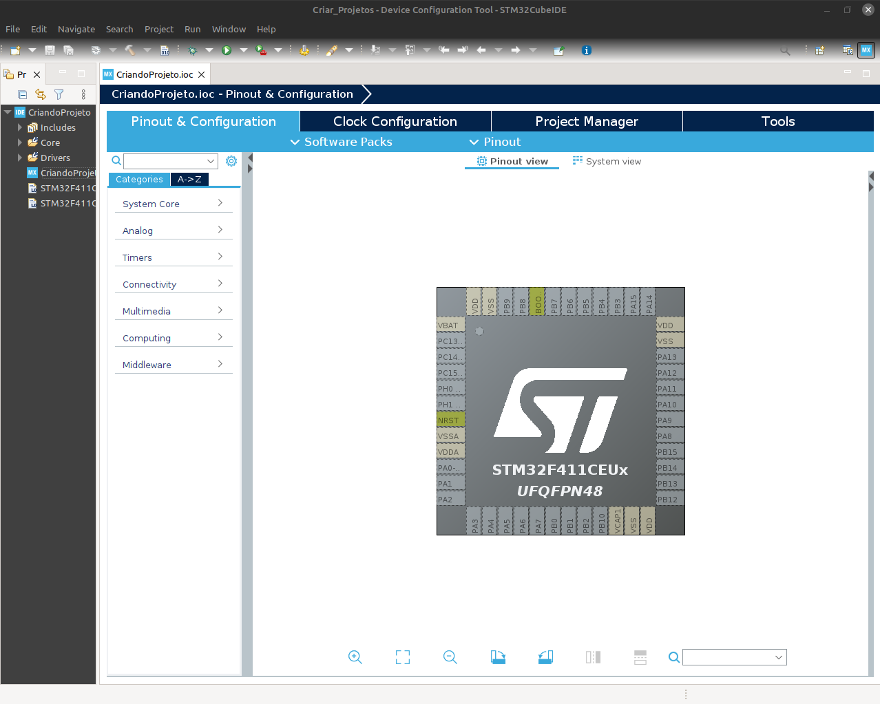The width and height of the screenshot is (880, 704).
Task: Open the Pinout dropdown menu
Action: [x=494, y=142]
